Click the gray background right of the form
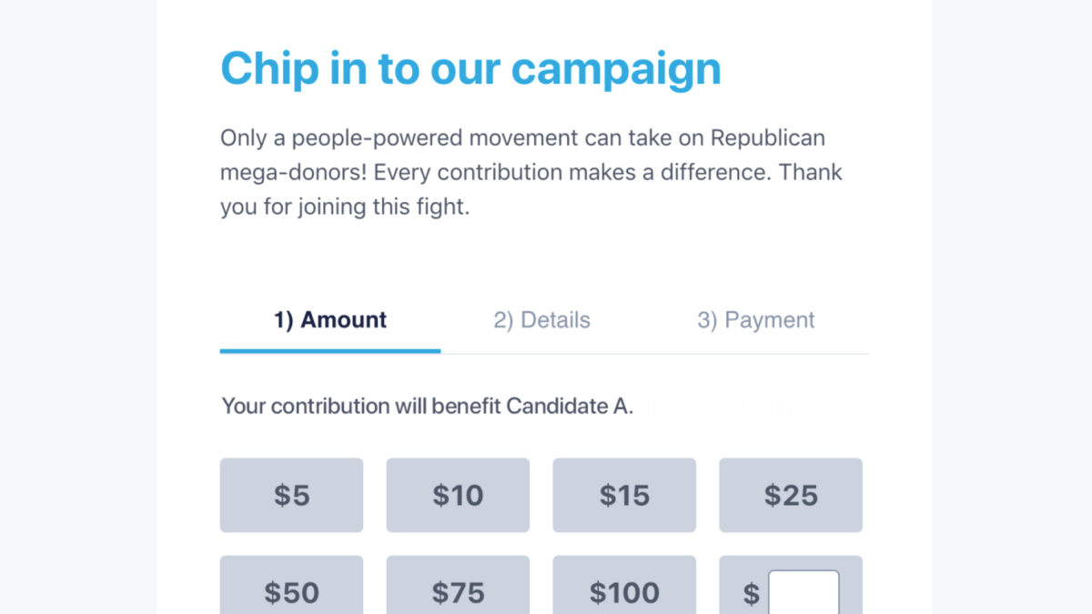The image size is (1092, 614). pos(1011,307)
